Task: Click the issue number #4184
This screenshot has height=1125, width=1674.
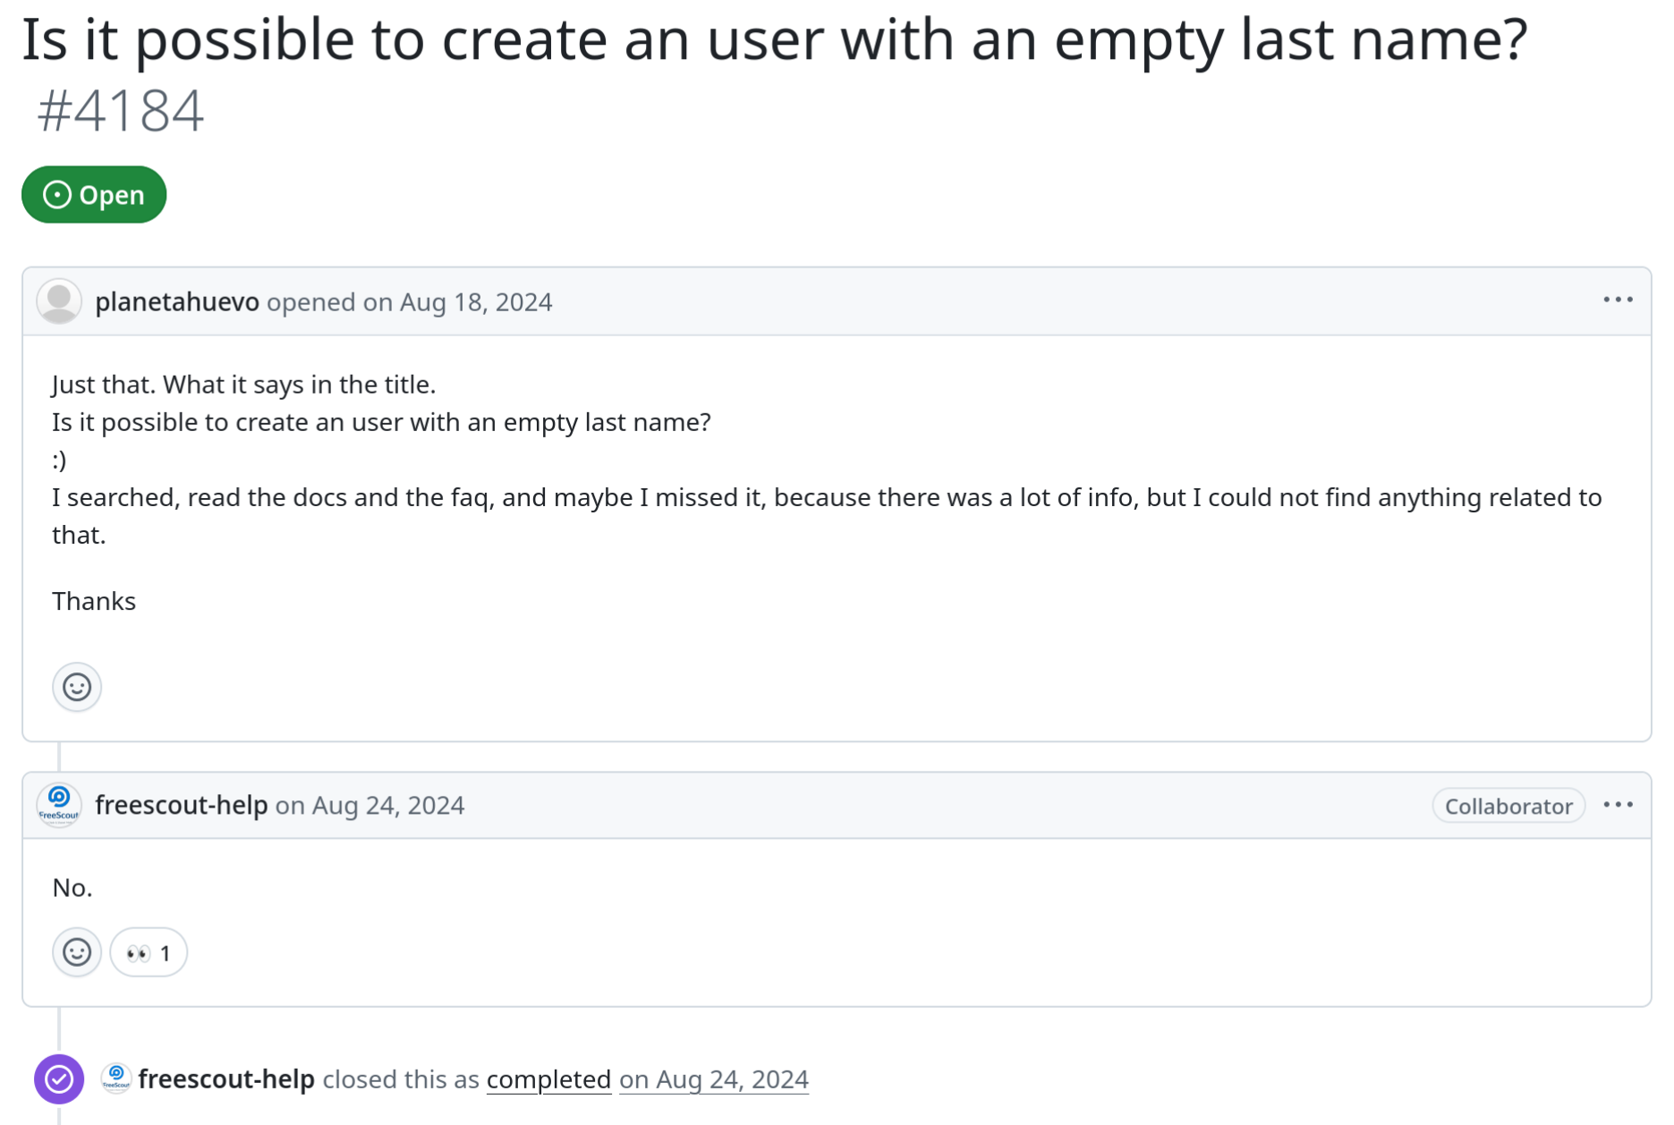Action: (121, 111)
